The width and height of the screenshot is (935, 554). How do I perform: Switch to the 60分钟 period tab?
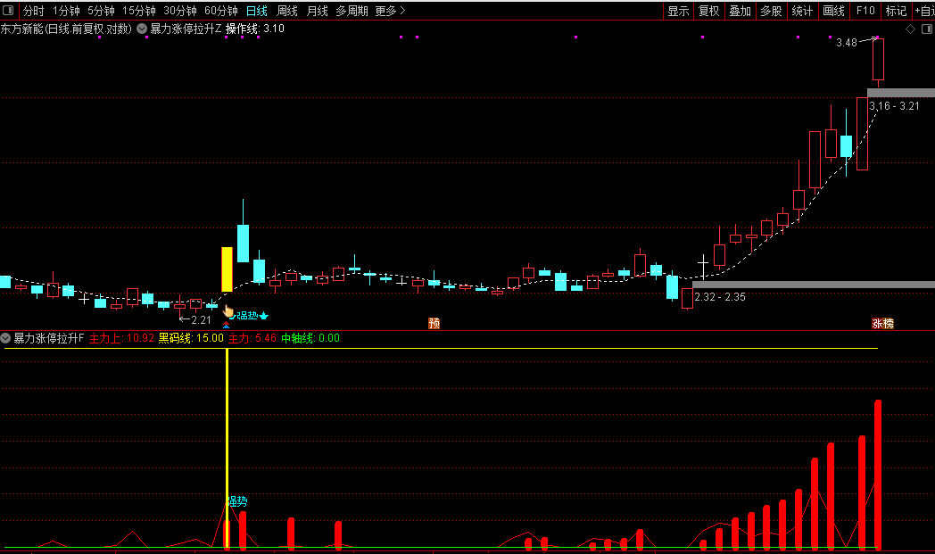click(220, 11)
